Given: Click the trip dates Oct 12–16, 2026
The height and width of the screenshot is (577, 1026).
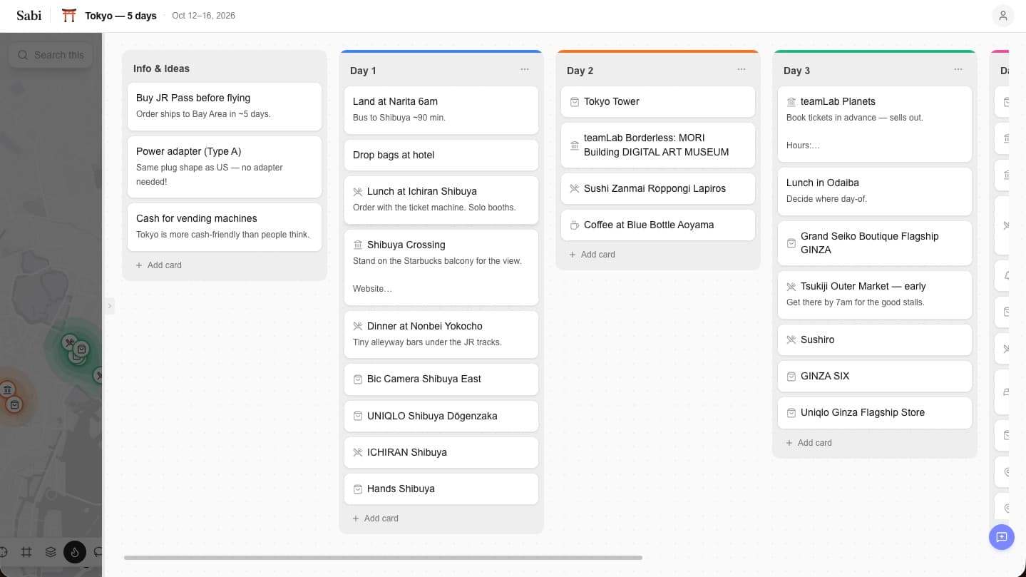Looking at the screenshot, I should (x=203, y=16).
